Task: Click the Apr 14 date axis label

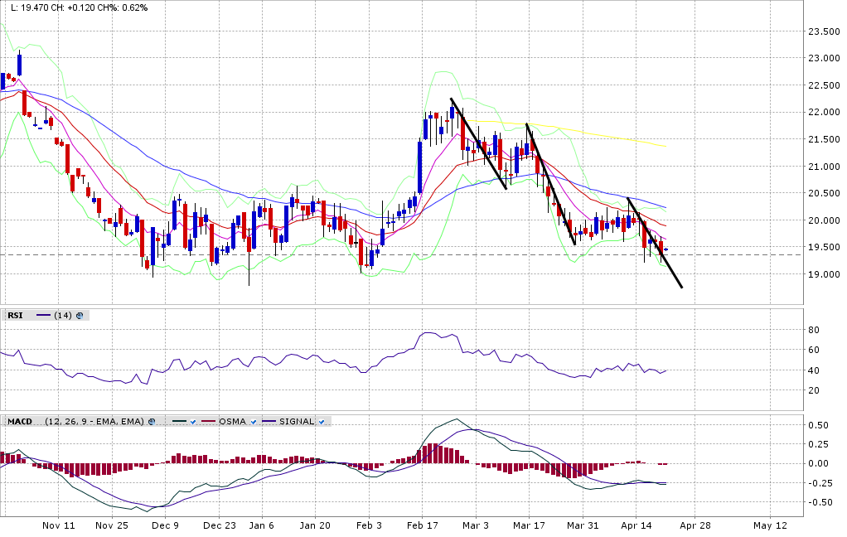Action: (636, 525)
